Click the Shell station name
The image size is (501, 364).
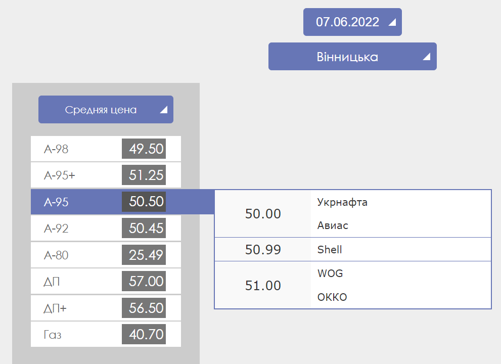(x=330, y=250)
